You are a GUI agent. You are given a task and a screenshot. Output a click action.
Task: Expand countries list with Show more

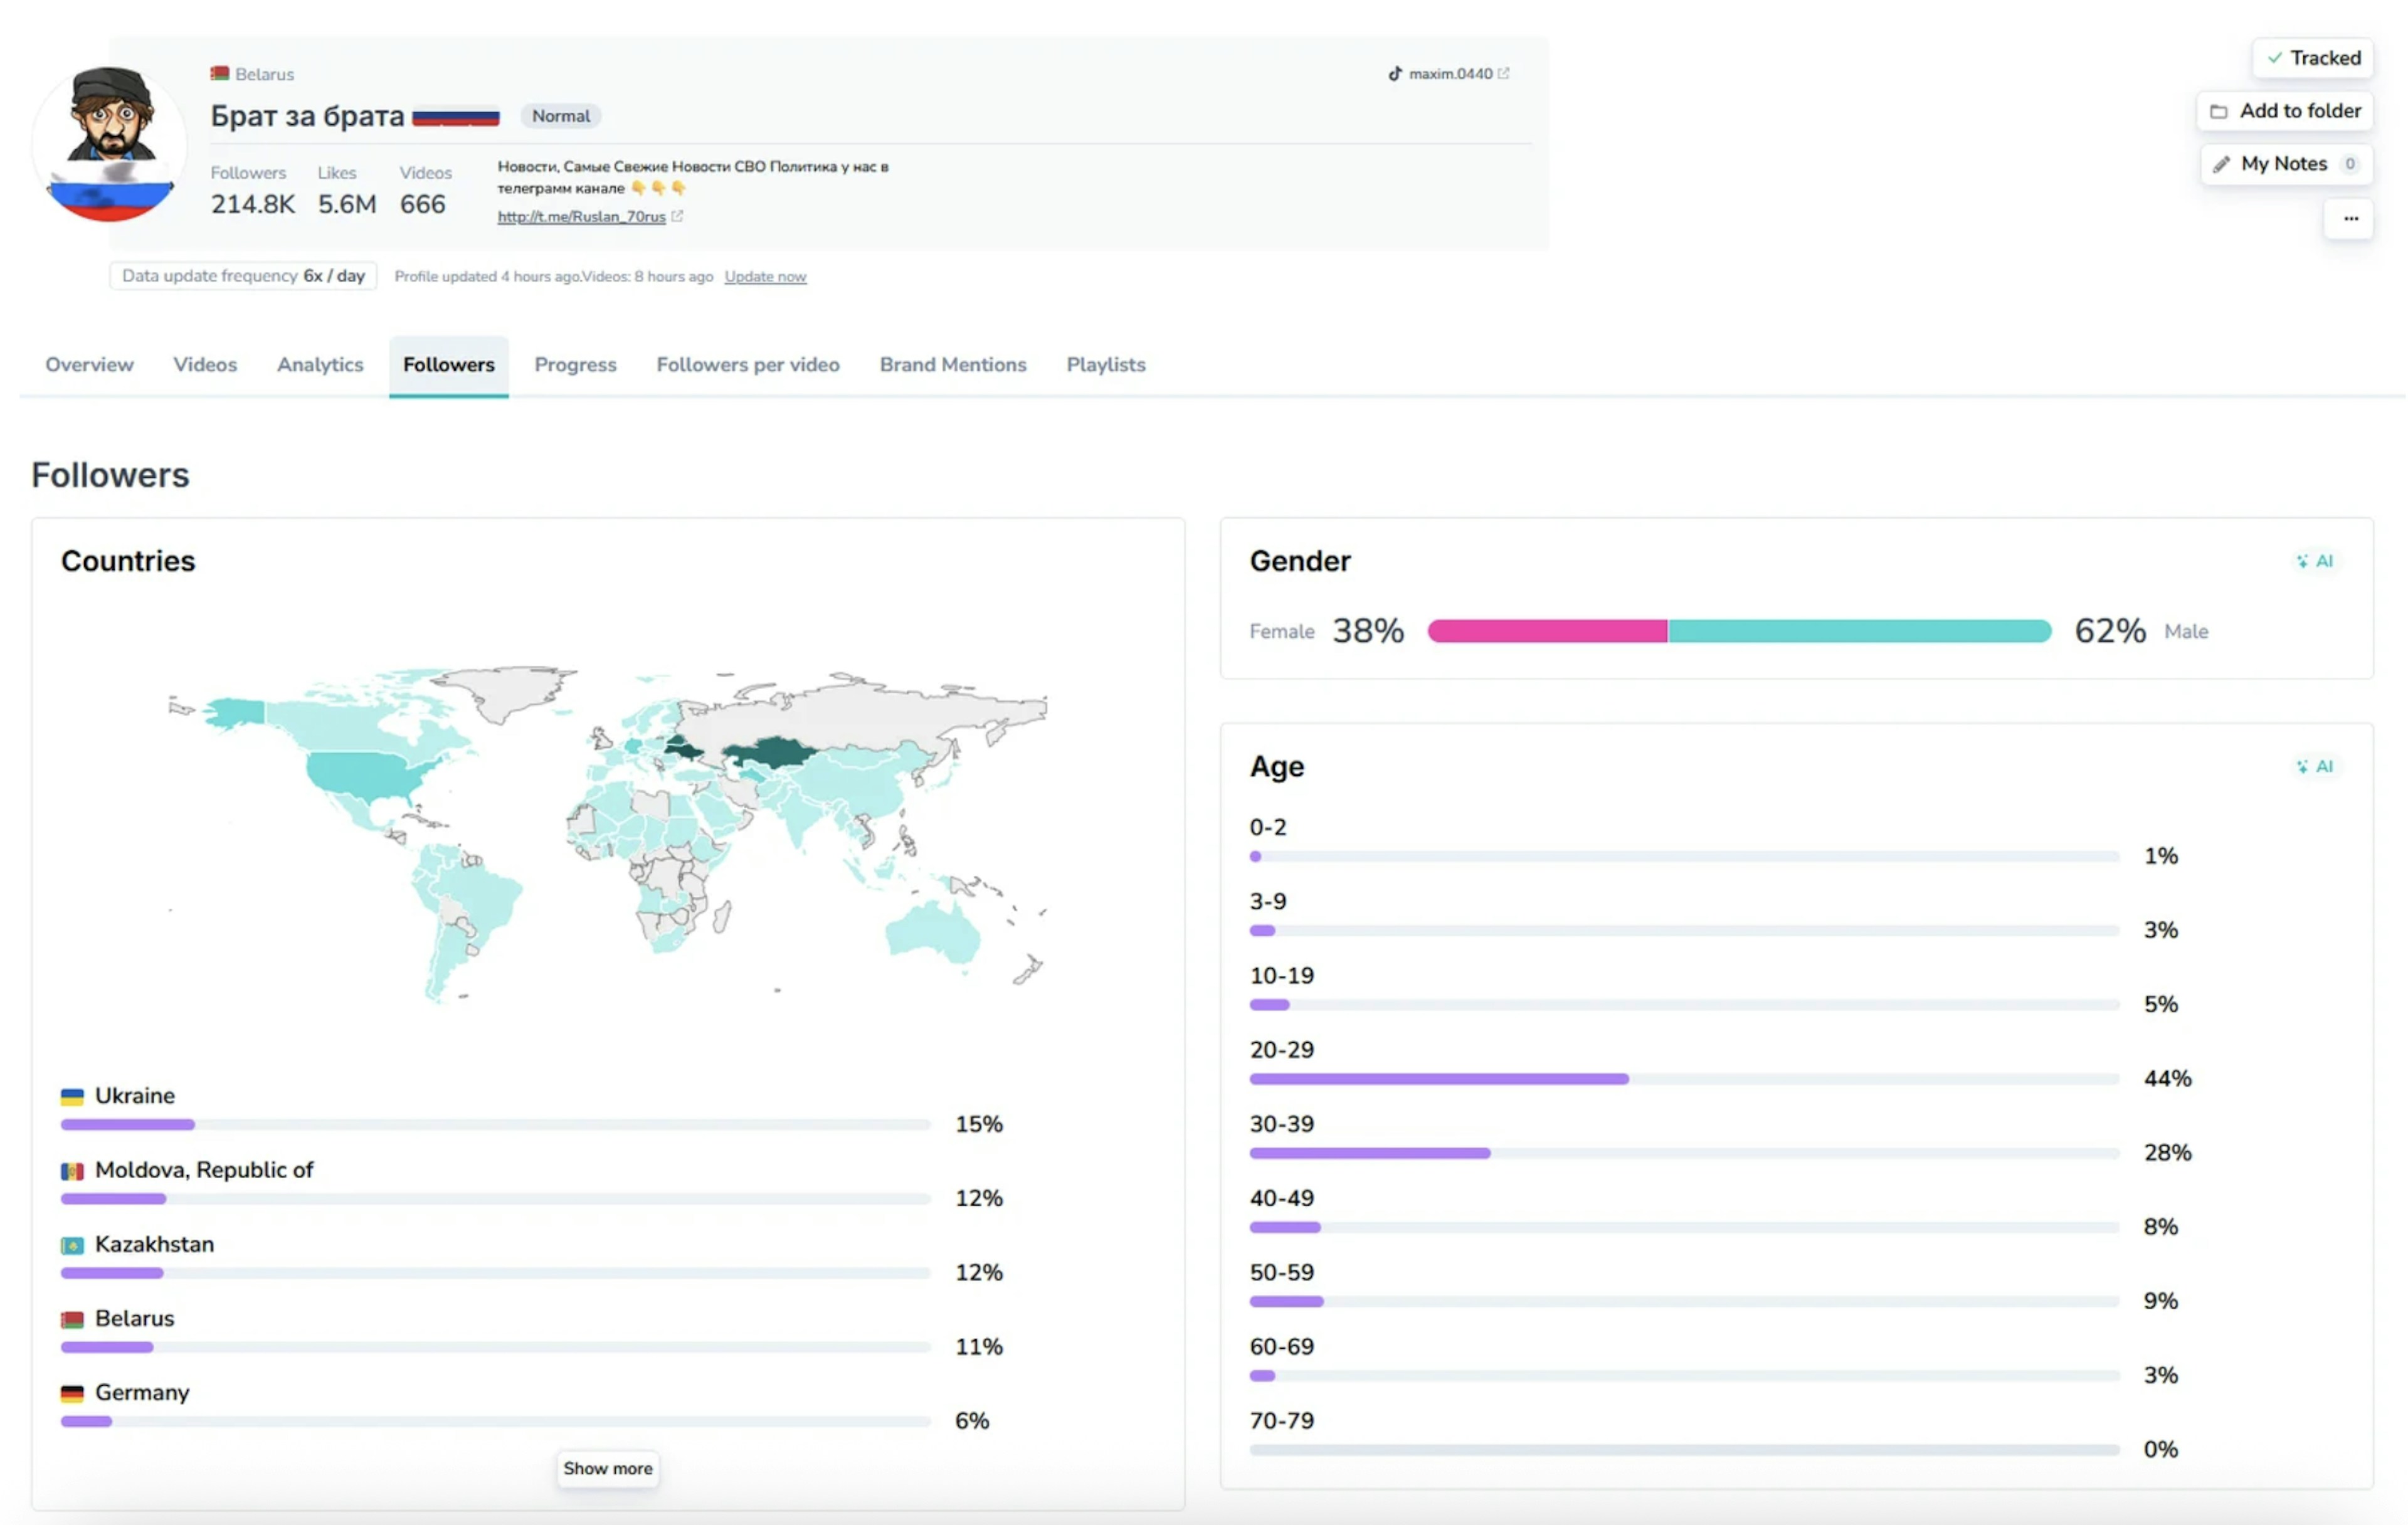click(607, 1469)
